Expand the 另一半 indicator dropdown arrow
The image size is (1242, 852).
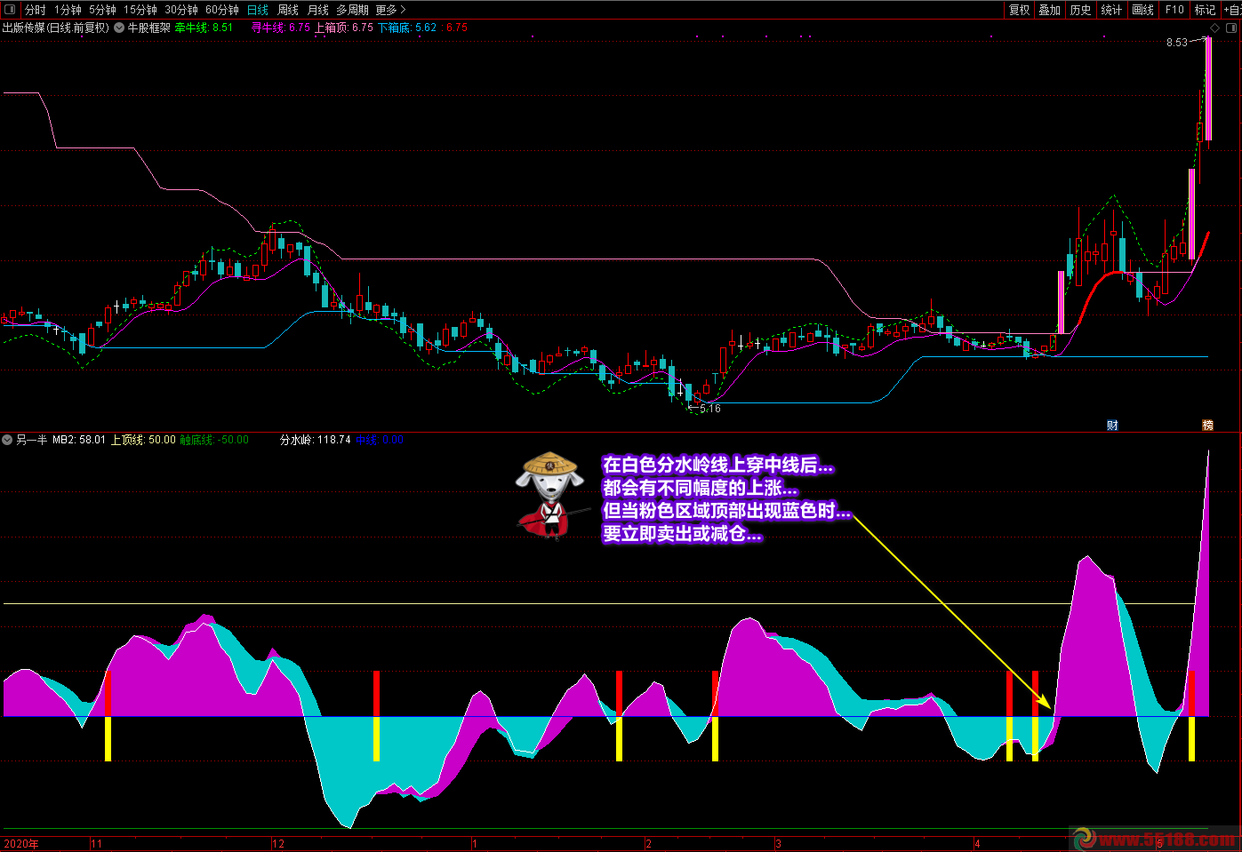click(x=8, y=440)
